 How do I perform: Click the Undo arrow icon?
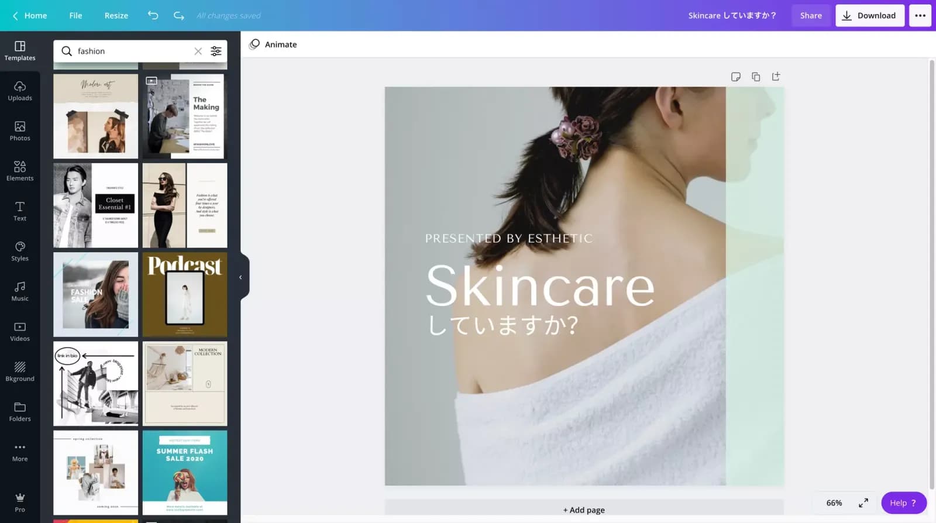point(153,16)
